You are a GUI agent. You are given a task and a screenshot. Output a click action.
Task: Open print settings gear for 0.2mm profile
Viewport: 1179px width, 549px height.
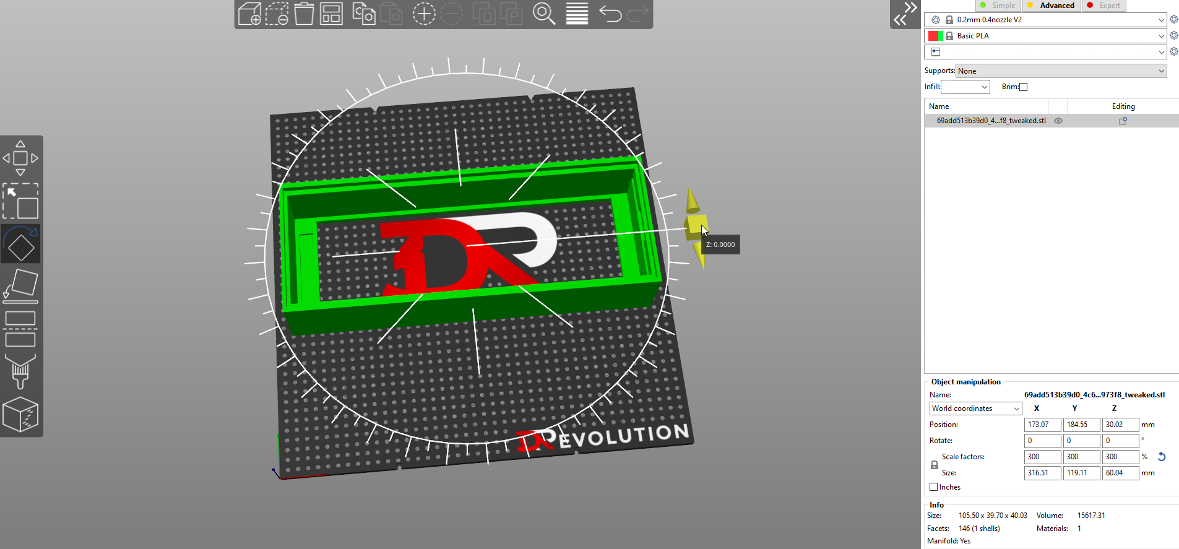(1174, 20)
